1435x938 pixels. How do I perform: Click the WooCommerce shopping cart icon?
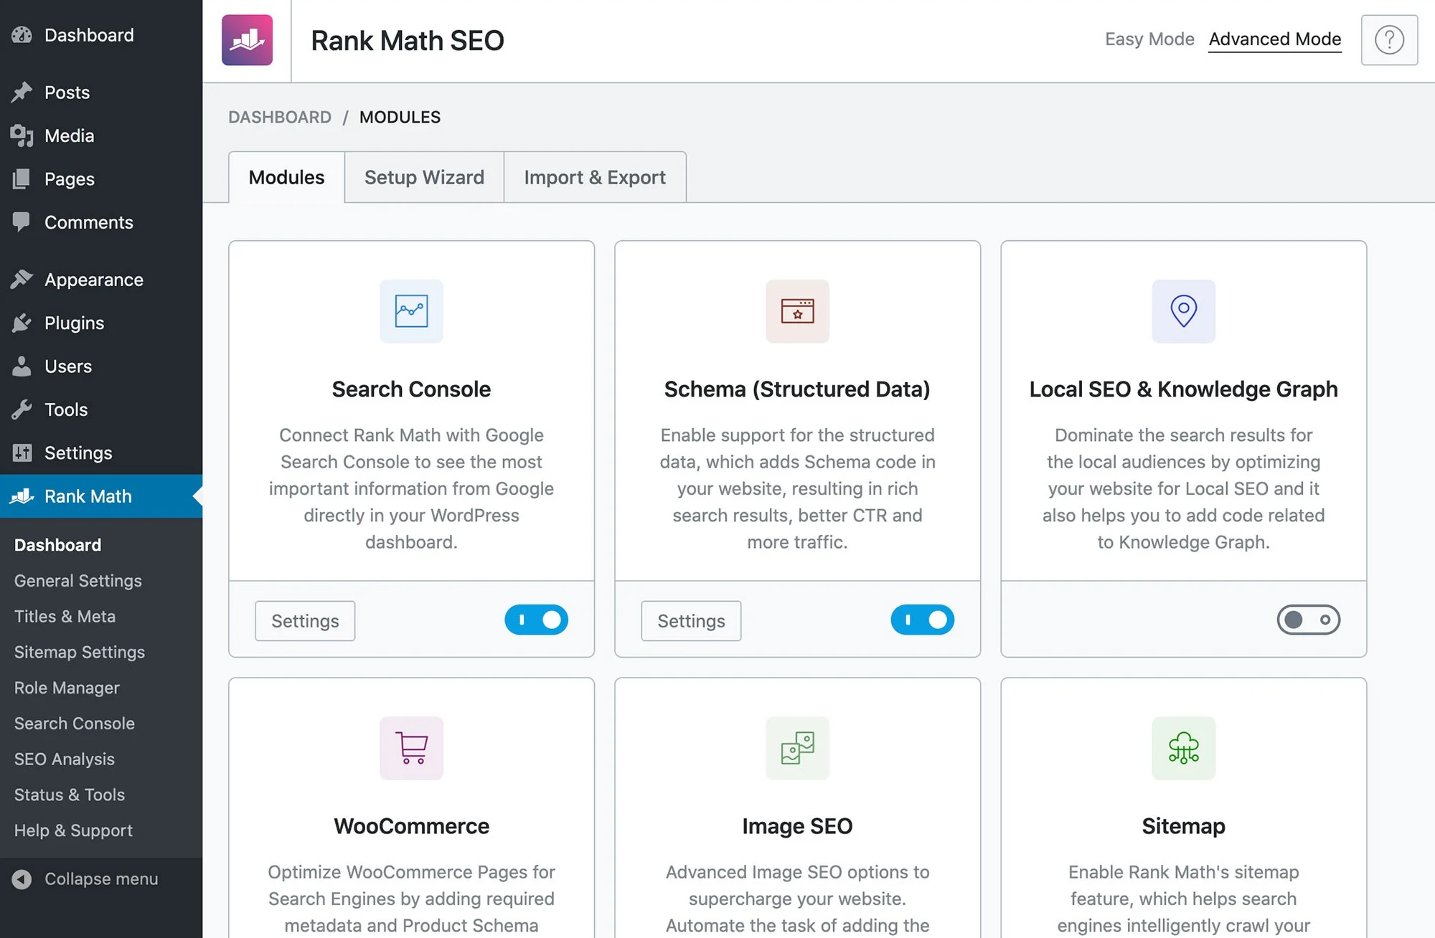click(411, 748)
